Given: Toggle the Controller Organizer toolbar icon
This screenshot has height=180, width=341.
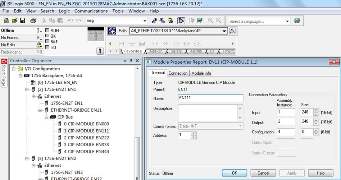Looking at the screenshot, I should 181,20.
